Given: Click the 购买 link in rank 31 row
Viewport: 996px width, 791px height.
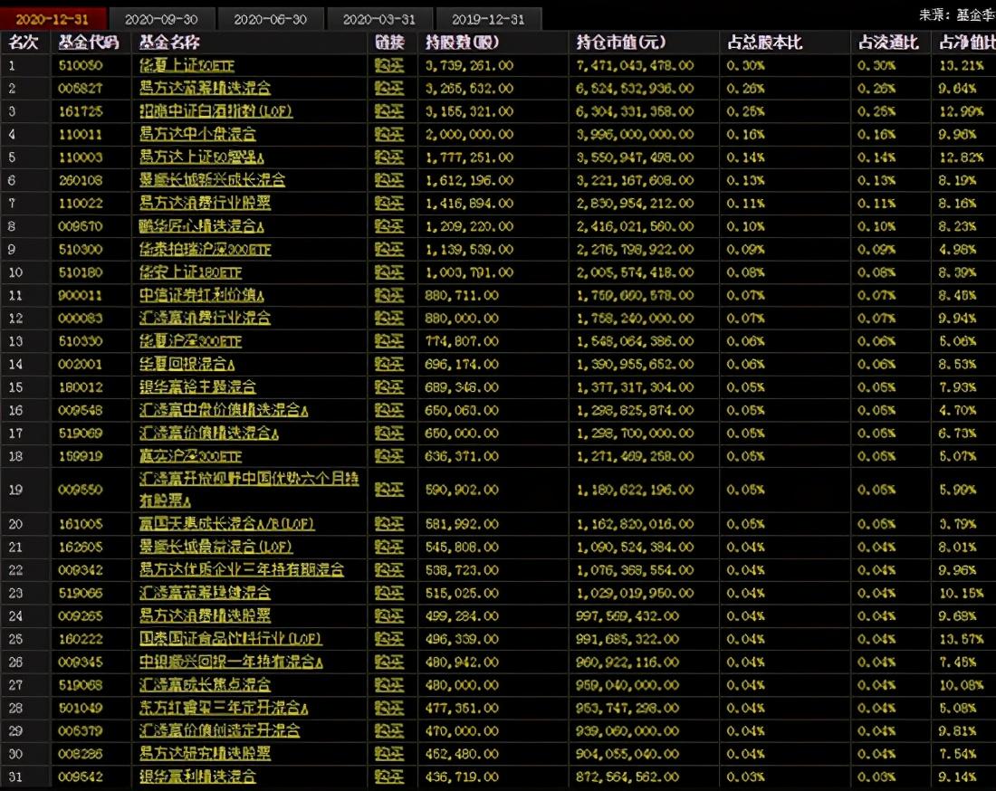Looking at the screenshot, I should 389,777.
